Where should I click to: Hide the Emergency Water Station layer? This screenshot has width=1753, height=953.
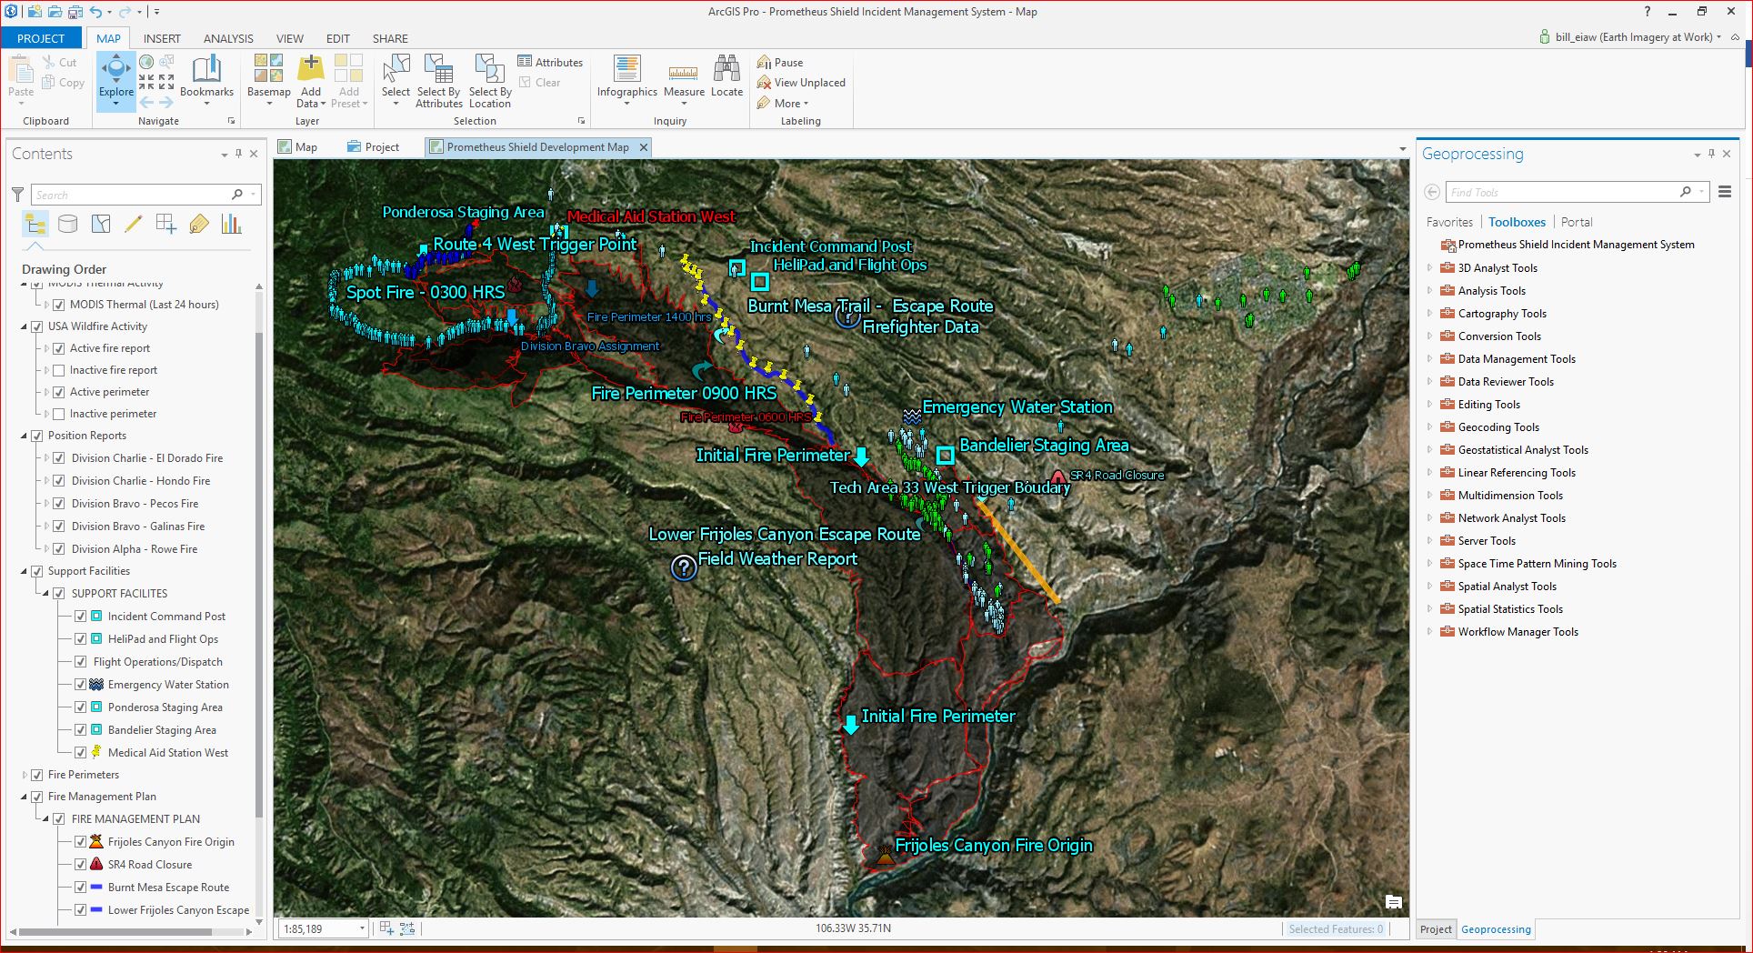(x=81, y=684)
